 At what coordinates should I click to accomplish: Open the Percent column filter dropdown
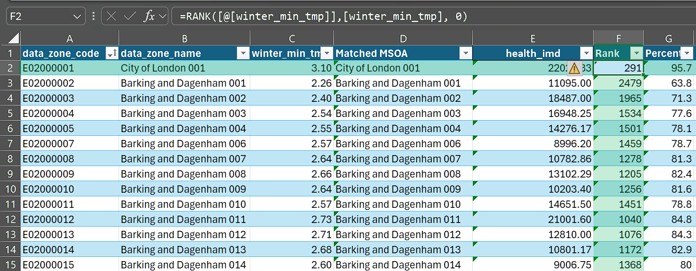[x=687, y=53]
